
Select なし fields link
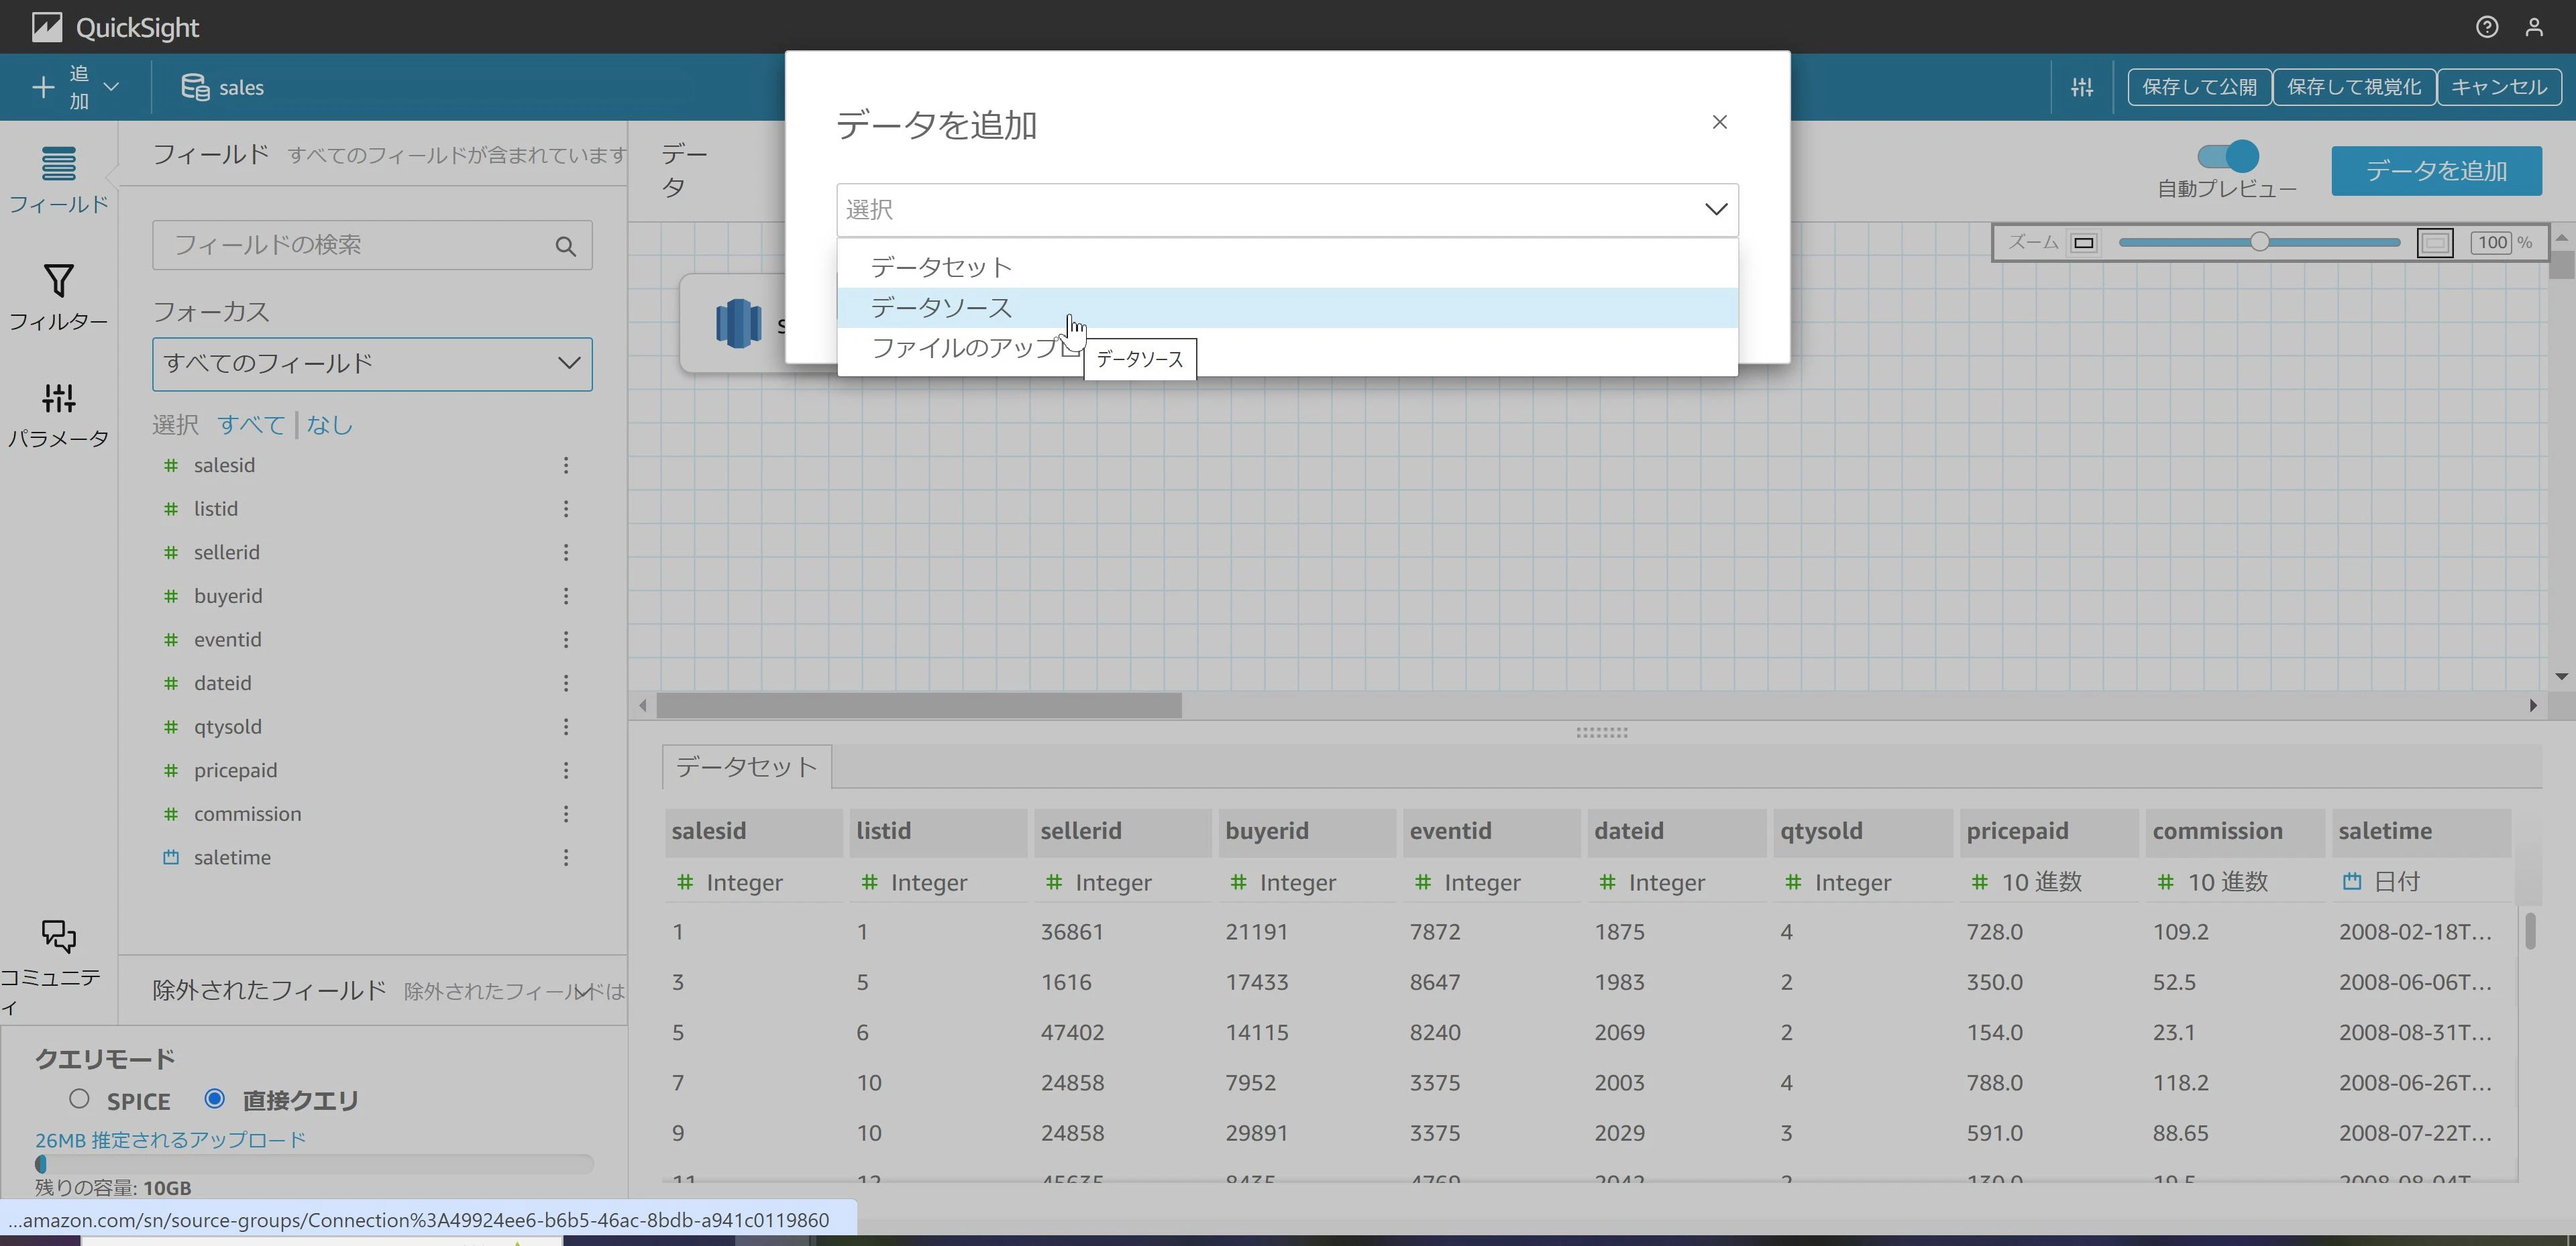(329, 424)
